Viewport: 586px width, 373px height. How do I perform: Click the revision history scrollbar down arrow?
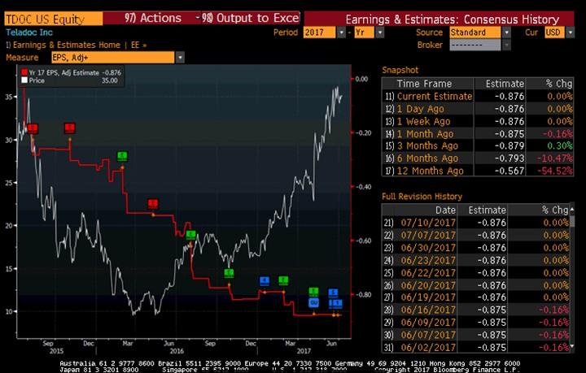pos(571,347)
